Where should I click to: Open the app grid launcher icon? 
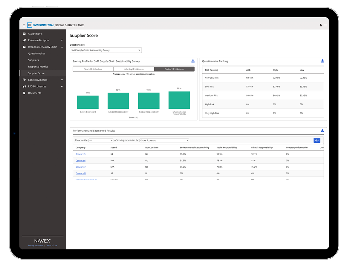tap(326, 25)
